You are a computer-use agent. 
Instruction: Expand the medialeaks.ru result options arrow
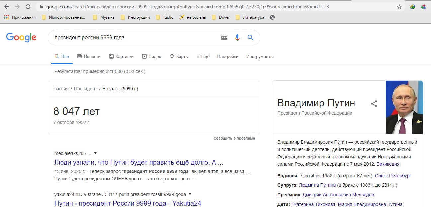click(x=95, y=153)
